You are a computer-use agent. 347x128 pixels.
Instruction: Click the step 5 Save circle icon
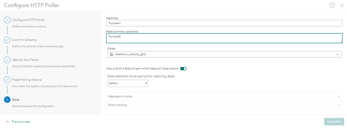[7, 100]
